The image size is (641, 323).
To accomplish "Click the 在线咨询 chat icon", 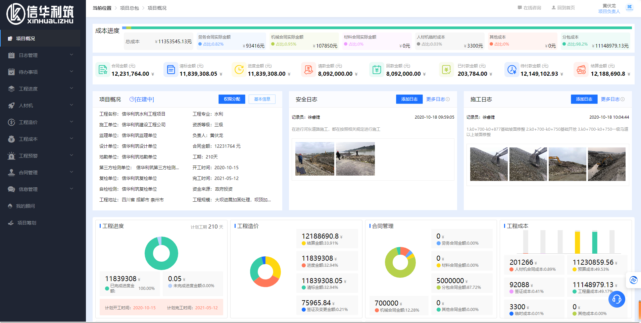I will pos(520,8).
